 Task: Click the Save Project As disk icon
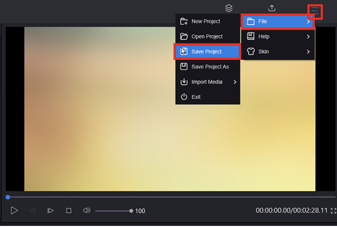coord(184,66)
